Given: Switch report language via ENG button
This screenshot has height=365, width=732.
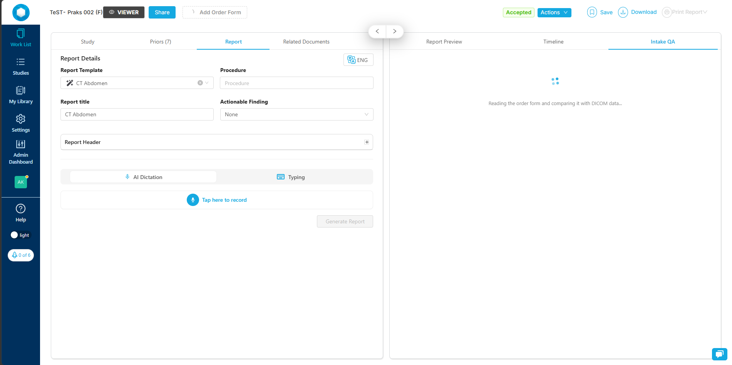Looking at the screenshot, I should coord(358,60).
